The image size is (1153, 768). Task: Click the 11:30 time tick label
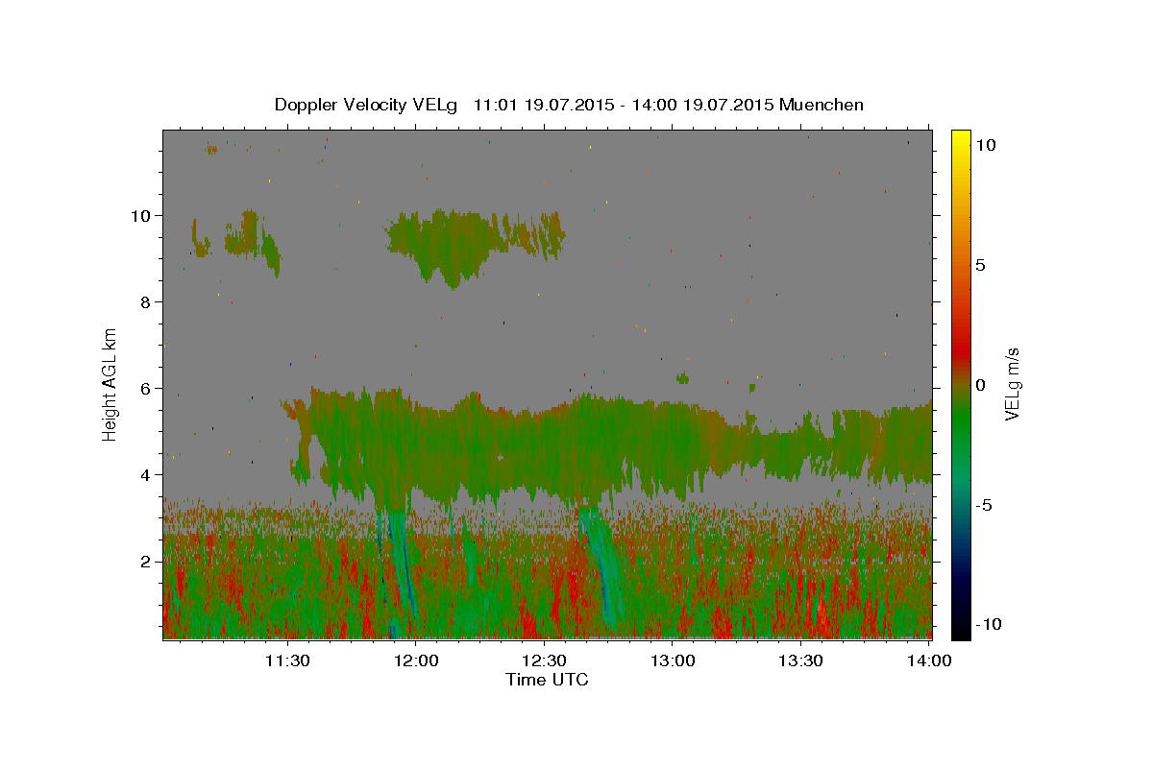coord(286,660)
